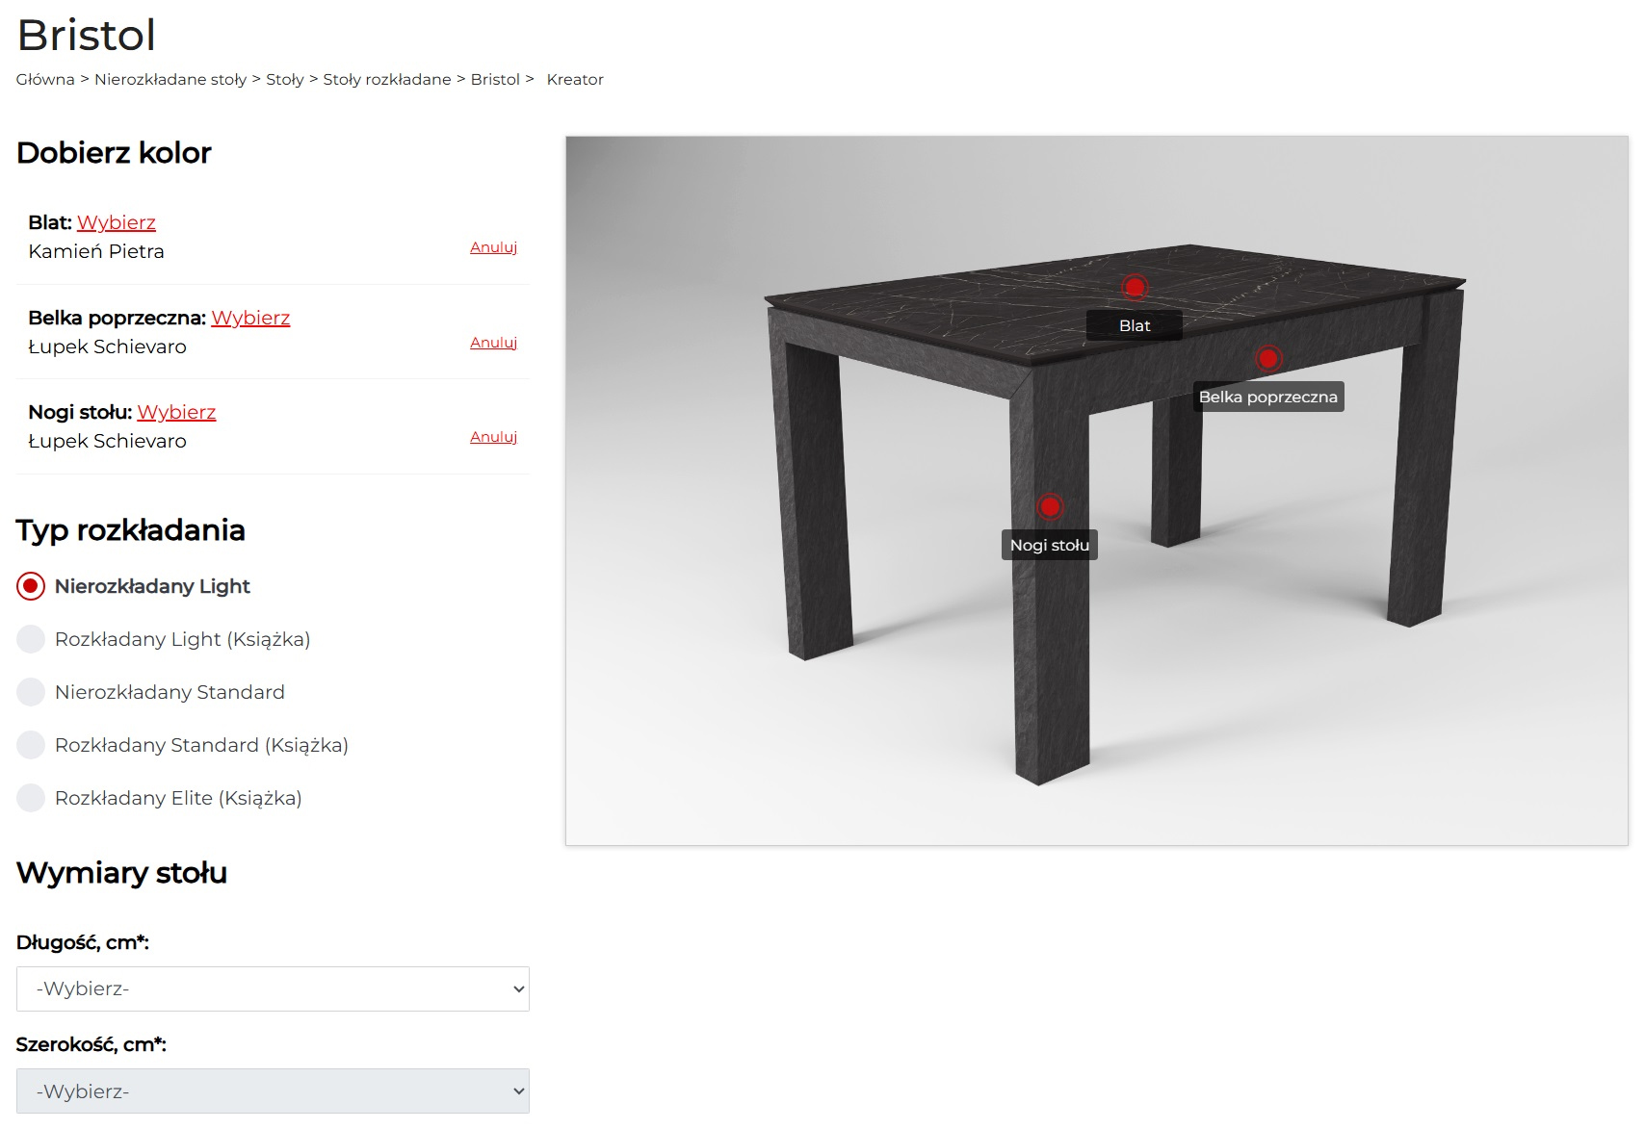
Task: Click the Nogi stołu label on the image
Action: [1050, 545]
